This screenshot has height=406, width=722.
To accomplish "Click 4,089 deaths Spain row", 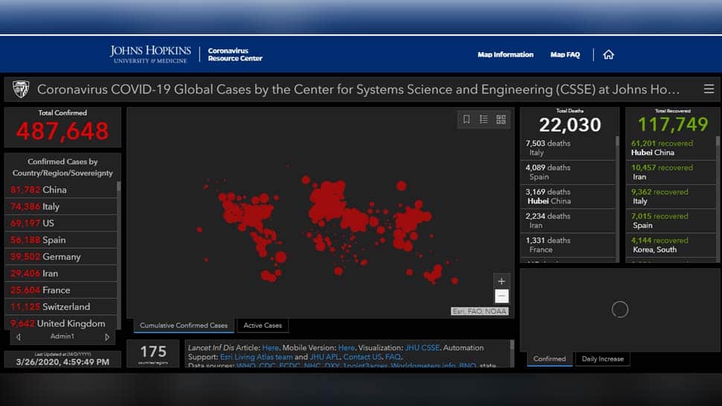I will tap(568, 172).
